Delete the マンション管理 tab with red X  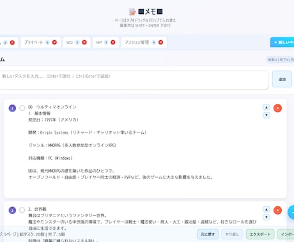pos(161,42)
